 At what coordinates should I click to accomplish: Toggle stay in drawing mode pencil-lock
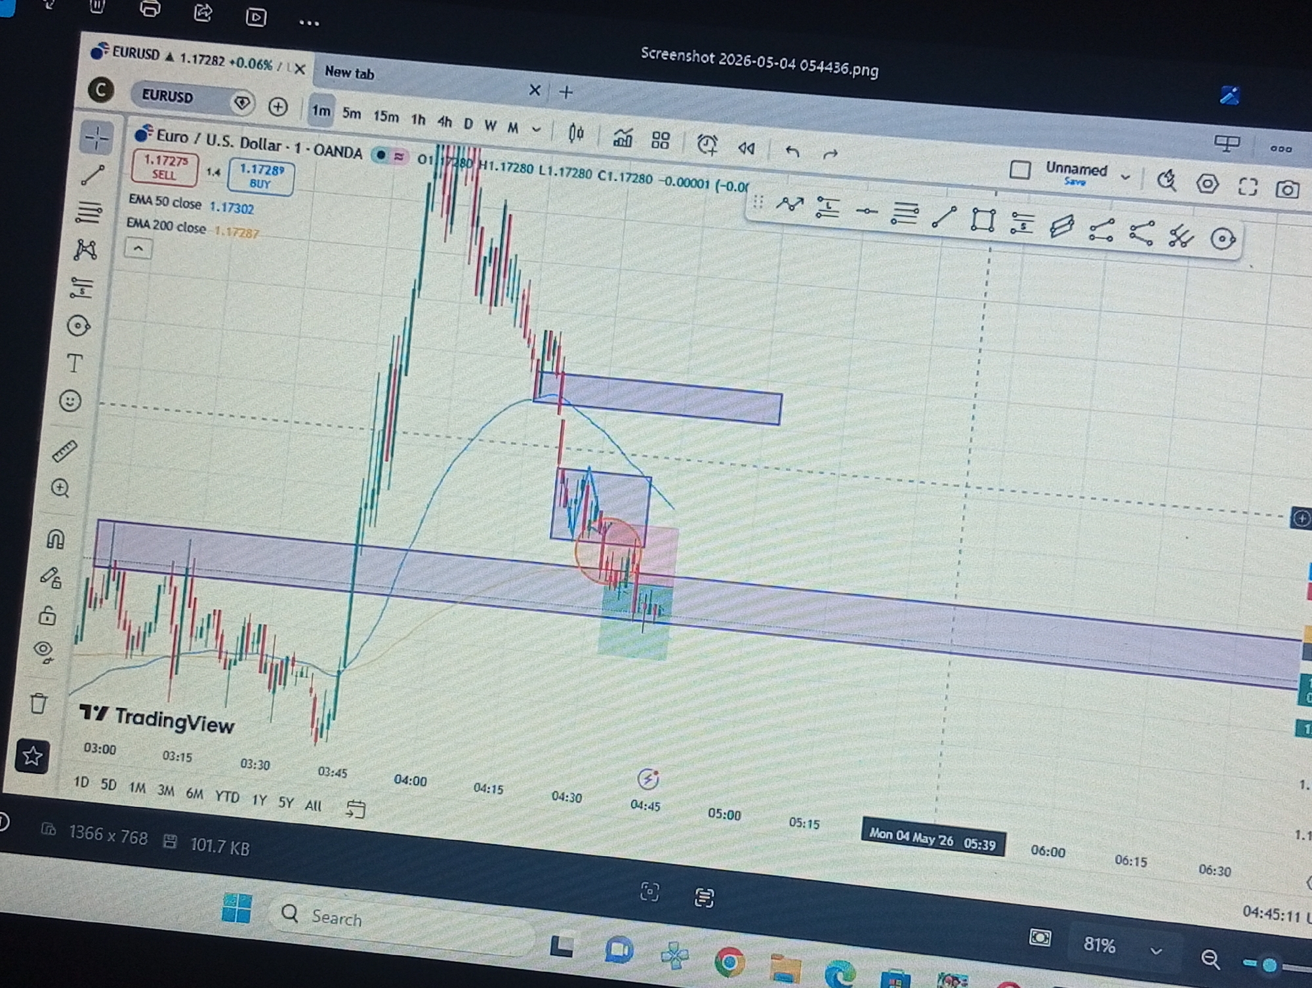click(51, 577)
